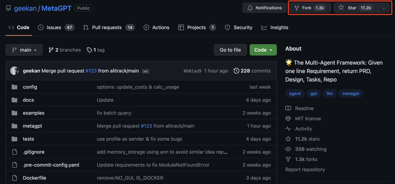Open the star lists dropdown arrow
The height and width of the screenshot is (184, 395).
pos(383,8)
